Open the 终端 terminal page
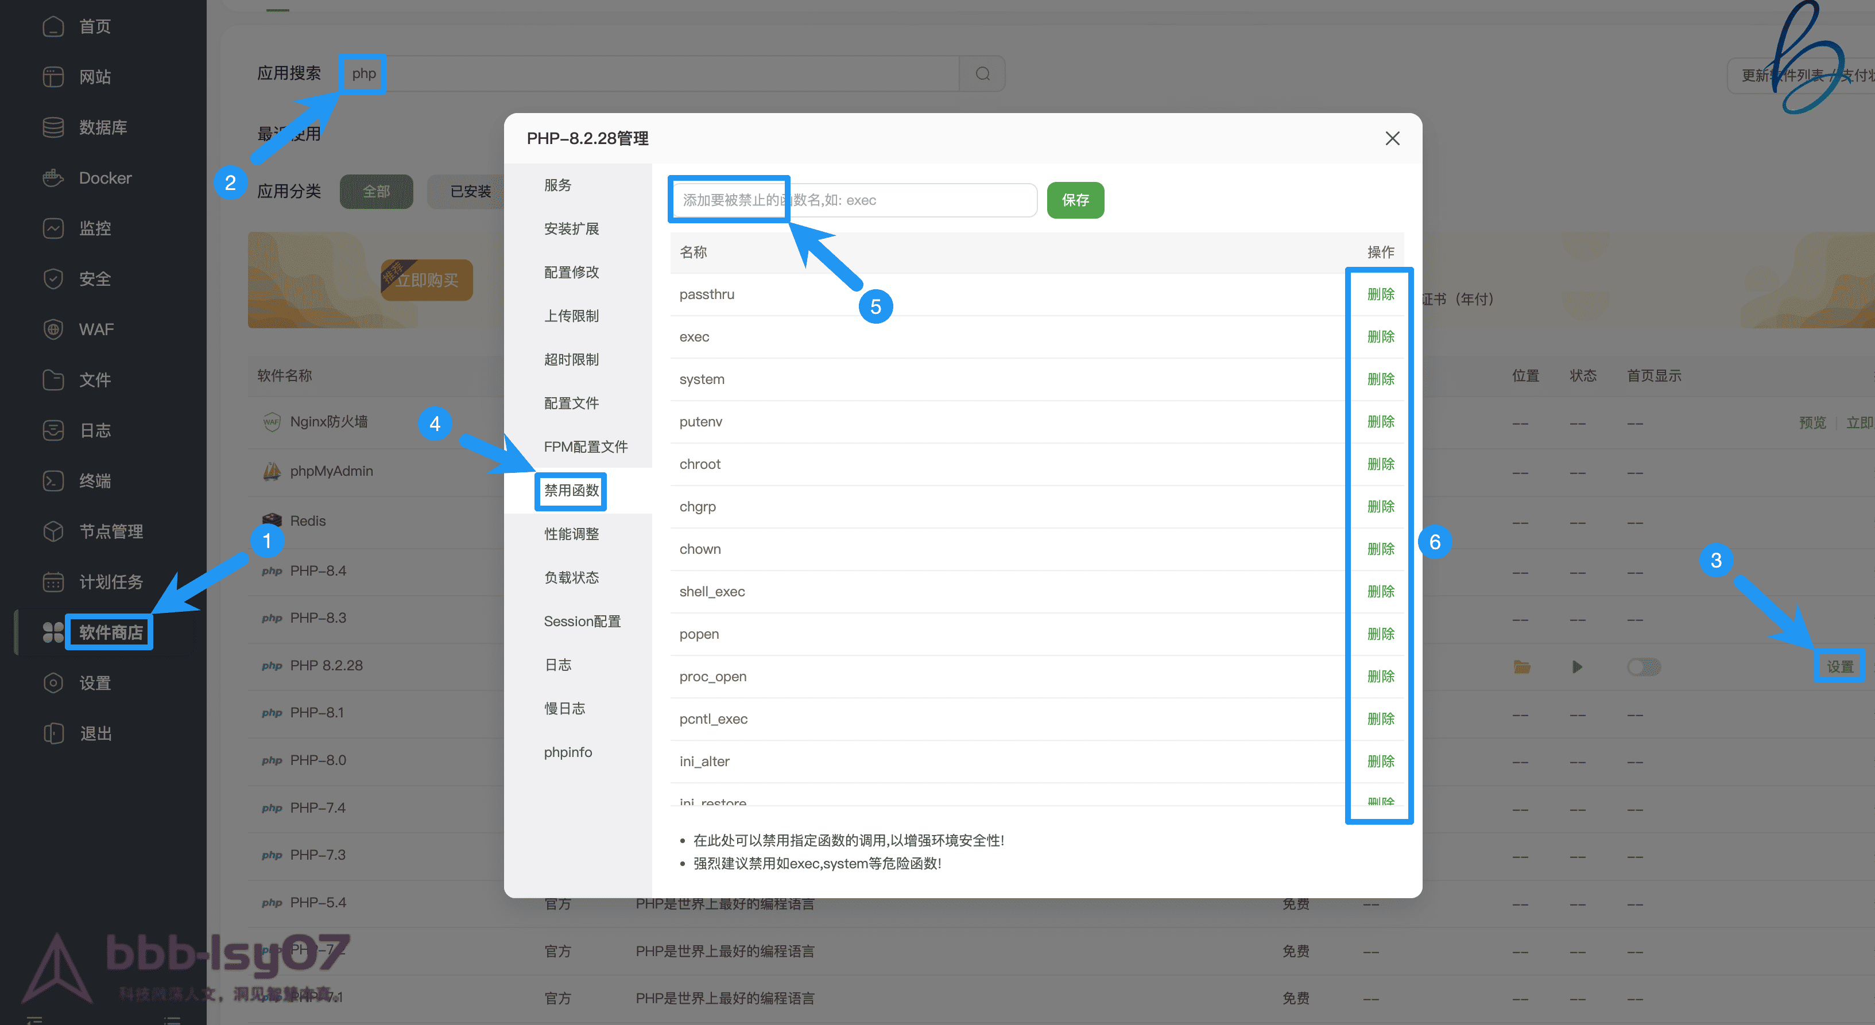The image size is (1875, 1025). tap(95, 480)
